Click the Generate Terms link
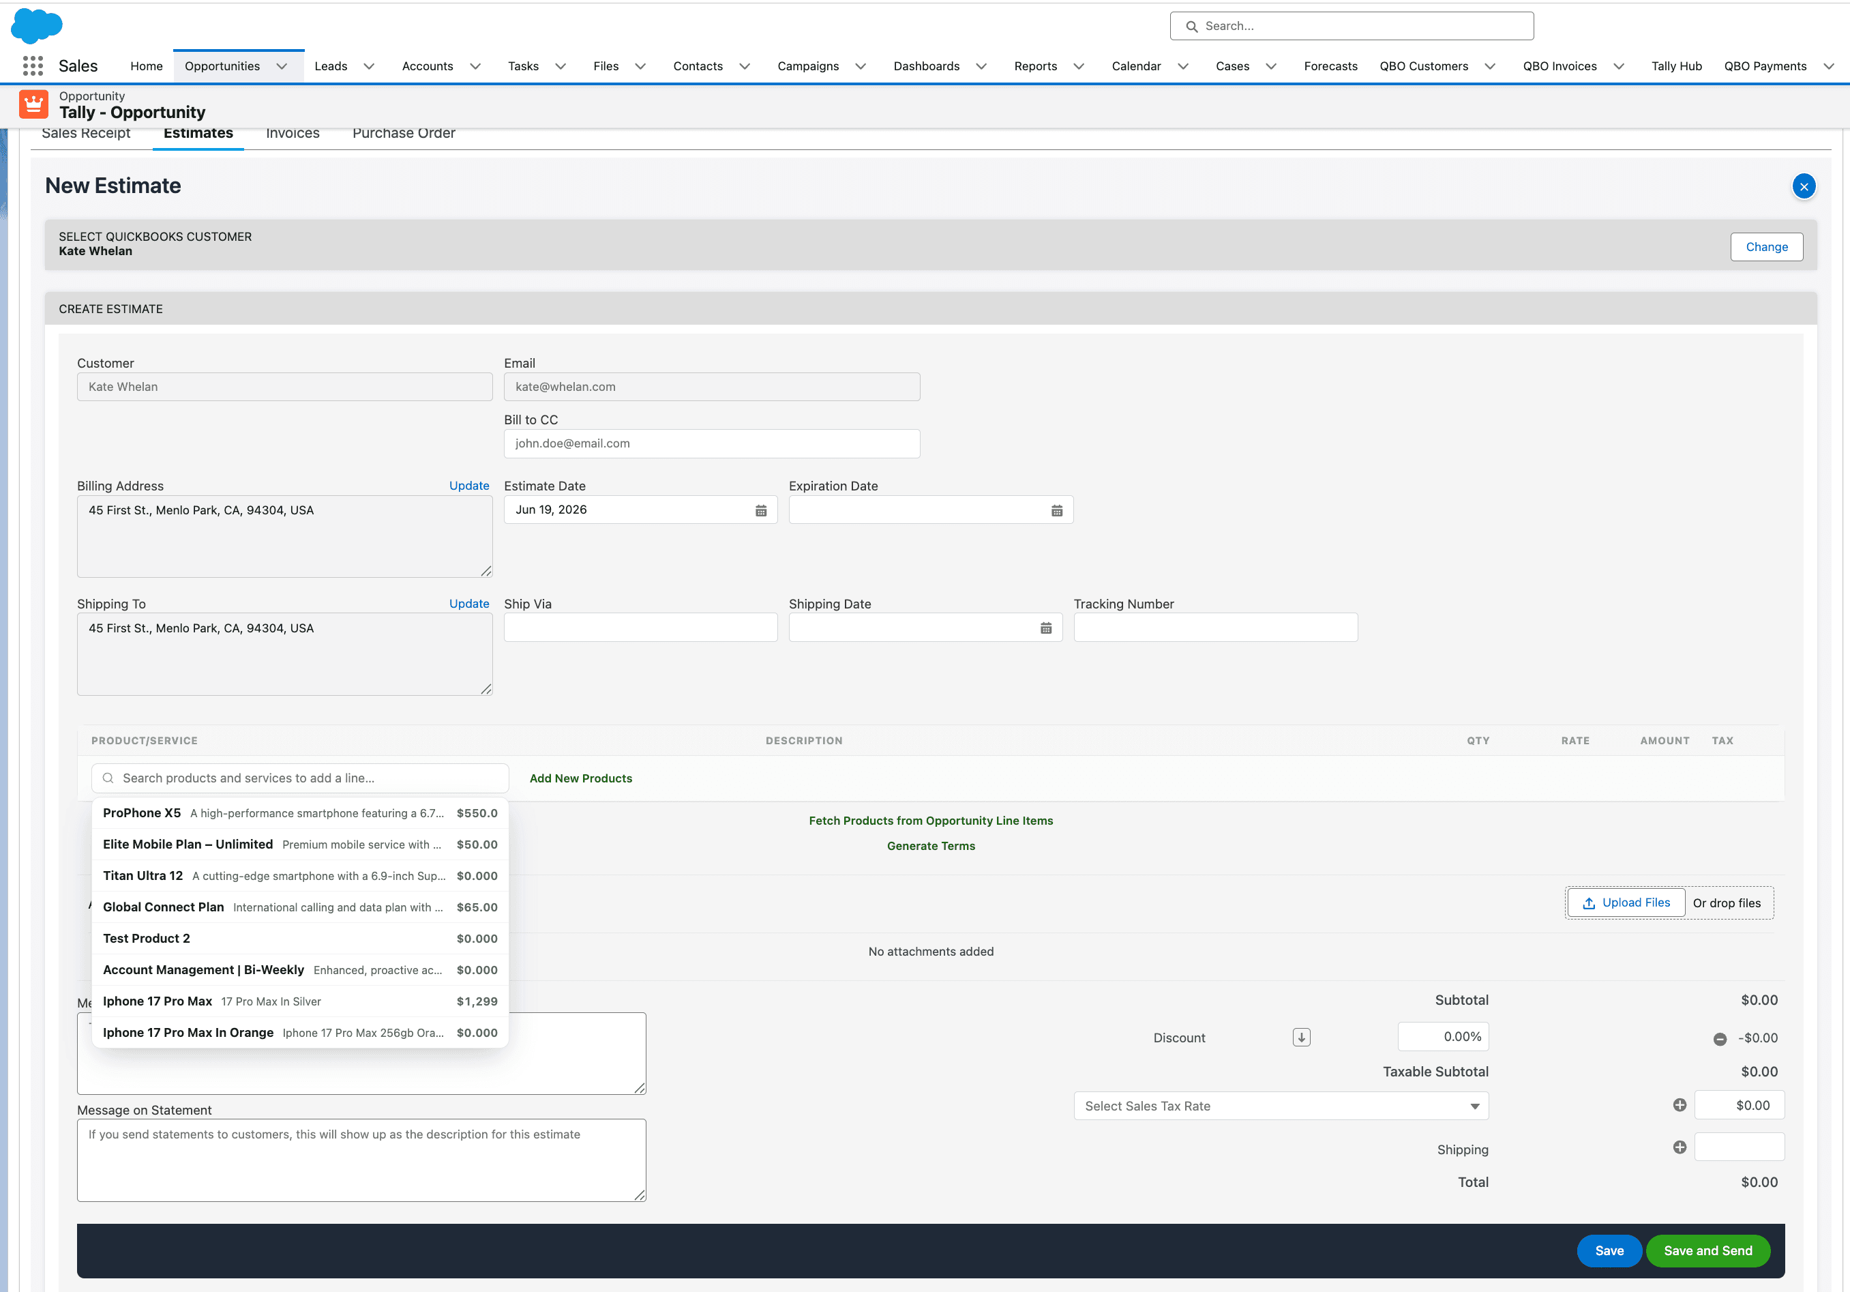 click(931, 845)
